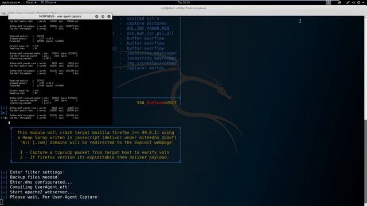The image size is (367, 206).
Task: Click the volume speaker icon in top bar
Action: pos(353,2)
